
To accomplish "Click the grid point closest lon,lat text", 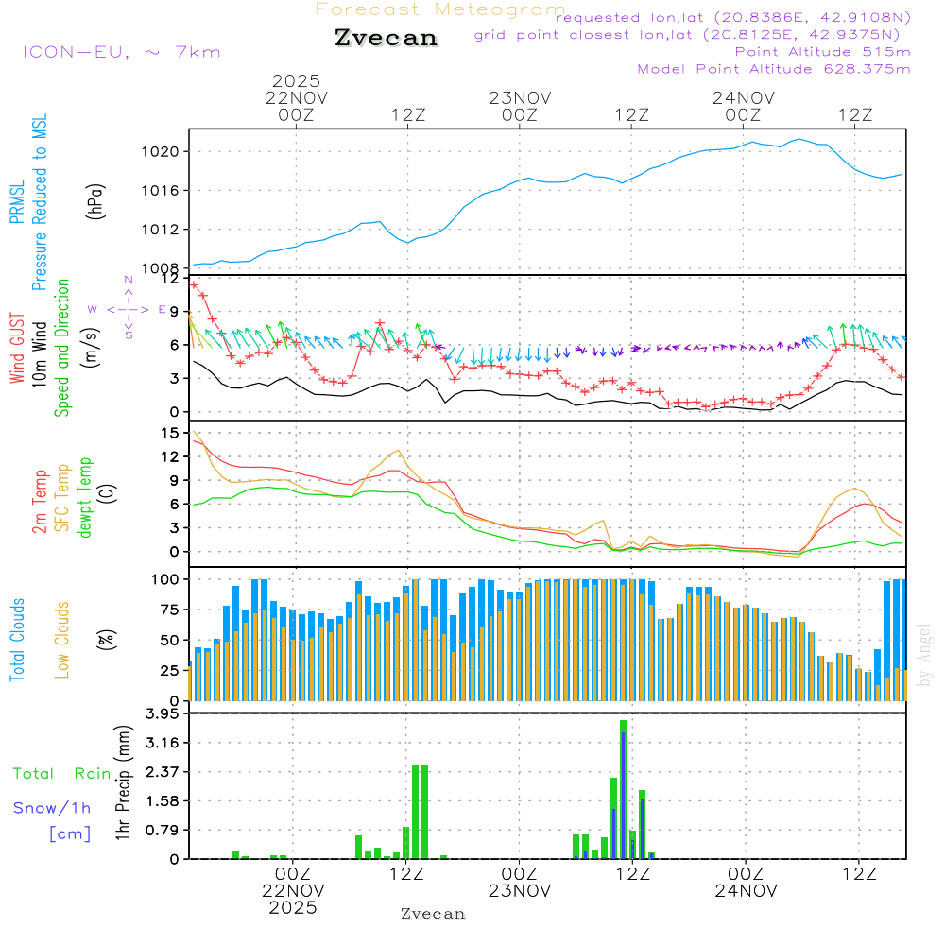I will 693,35.
